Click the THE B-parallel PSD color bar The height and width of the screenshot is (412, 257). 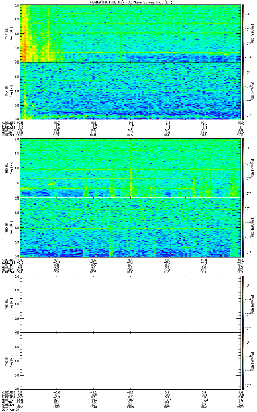(243, 361)
